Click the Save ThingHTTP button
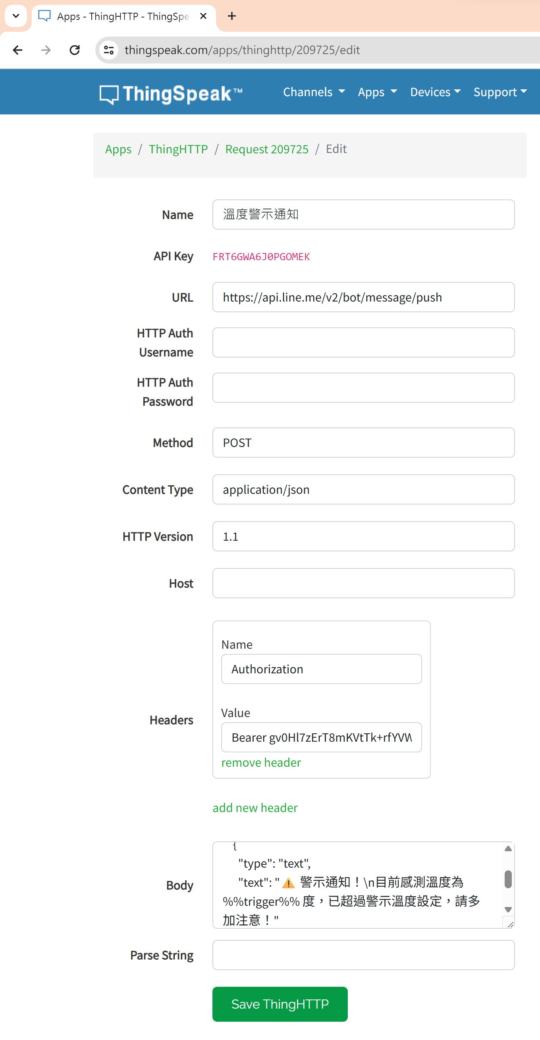 click(280, 1004)
